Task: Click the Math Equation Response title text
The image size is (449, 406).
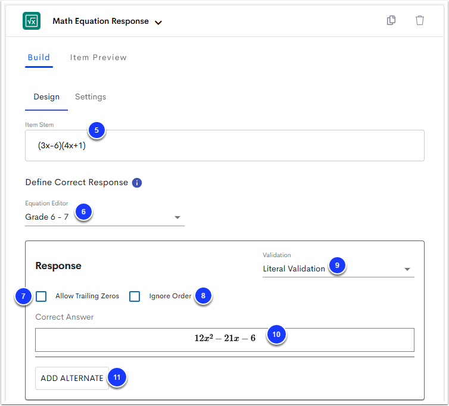Action: (101, 21)
